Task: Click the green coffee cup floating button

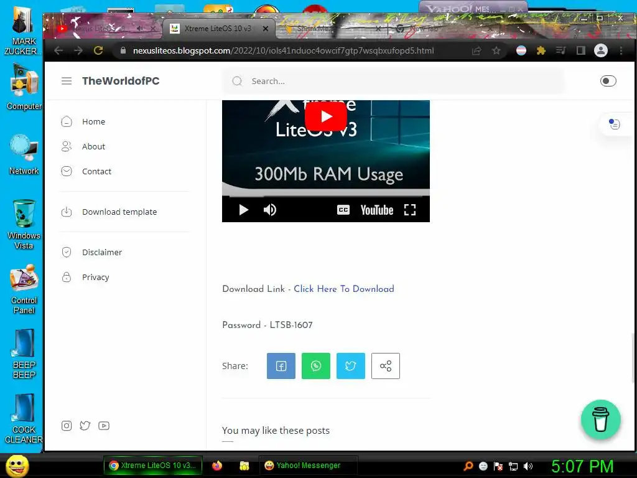Action: (600, 419)
